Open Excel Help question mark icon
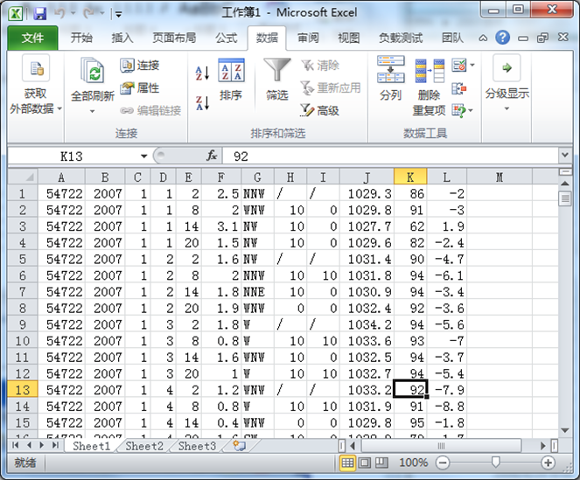Image resolution: width=580 pixels, height=480 pixels. 502,38
